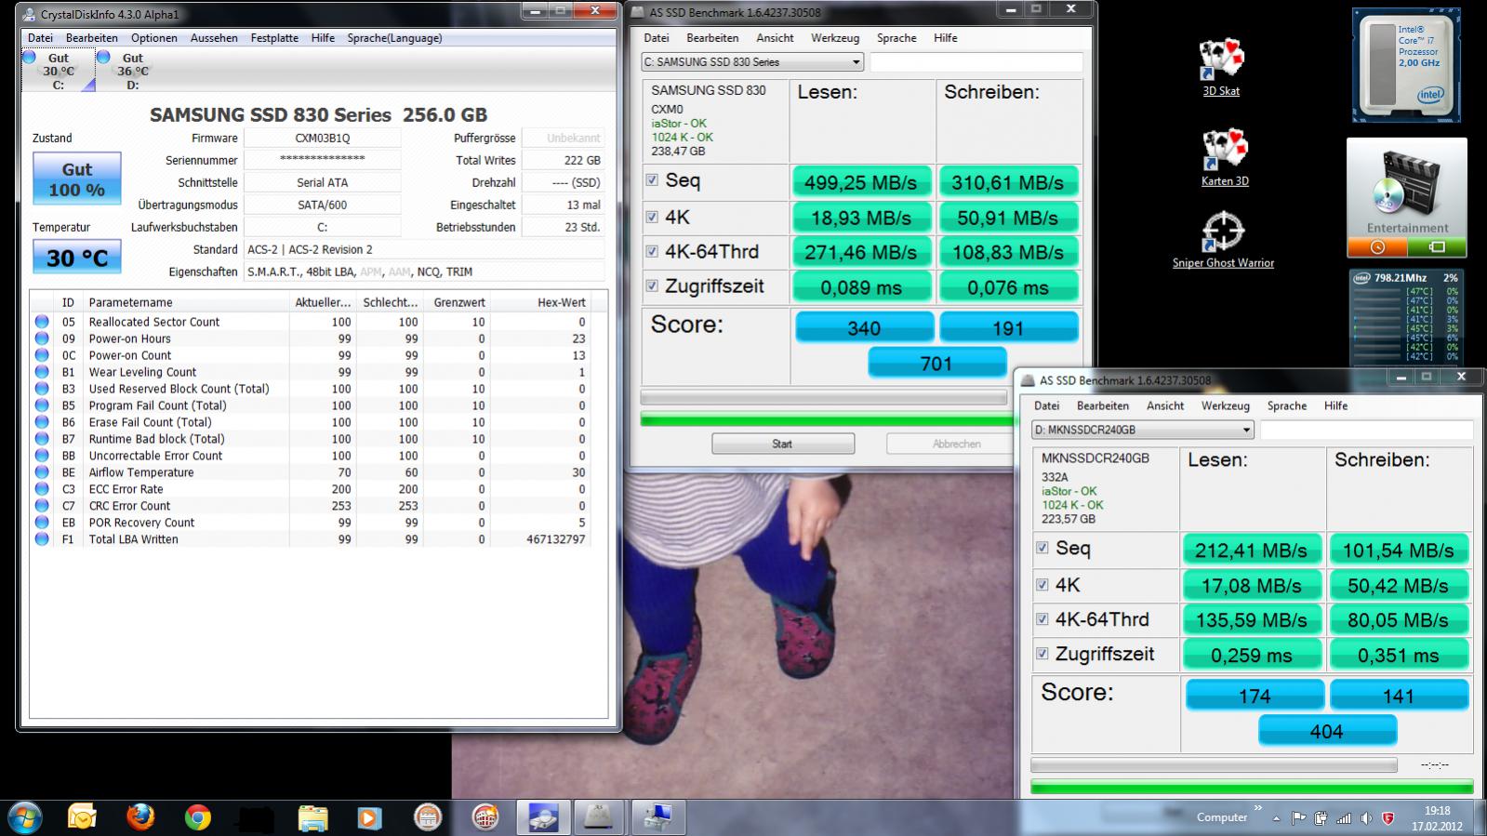Image resolution: width=1487 pixels, height=836 pixels.
Task: Click the Action Center flag tray icon
Action: click(x=1298, y=818)
